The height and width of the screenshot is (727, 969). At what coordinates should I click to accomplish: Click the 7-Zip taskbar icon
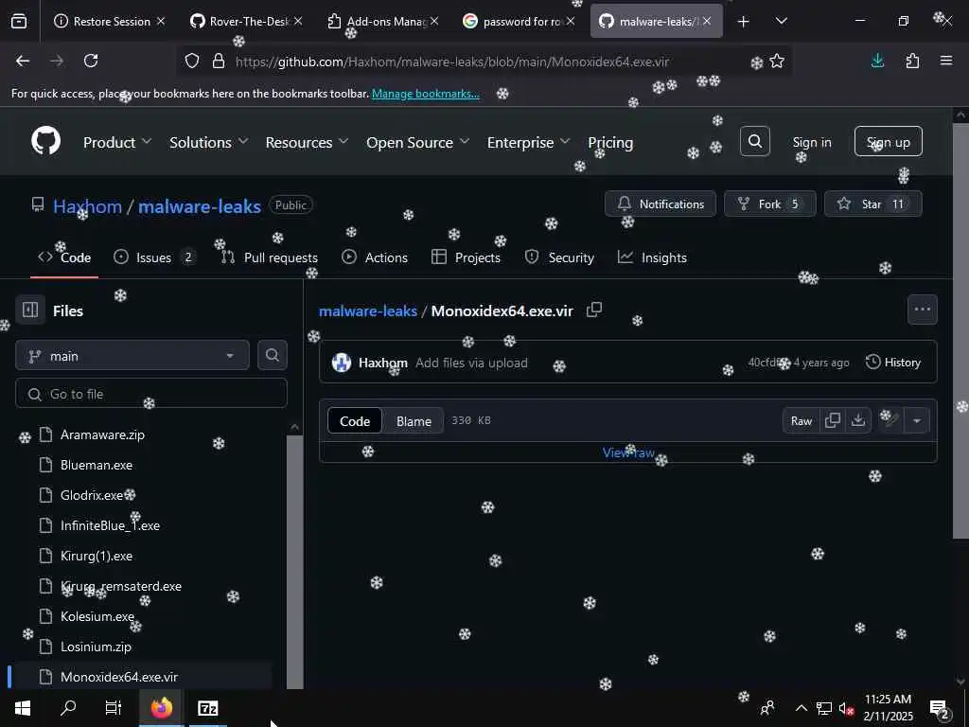207,708
